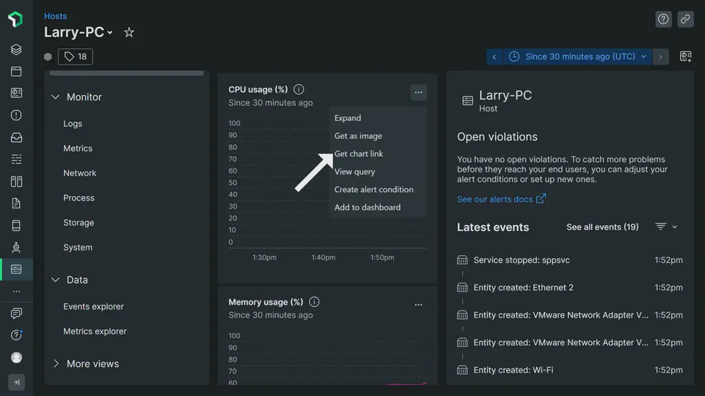The image size is (705, 396).
Task: Collapse the Monitor section
Action: pos(55,97)
